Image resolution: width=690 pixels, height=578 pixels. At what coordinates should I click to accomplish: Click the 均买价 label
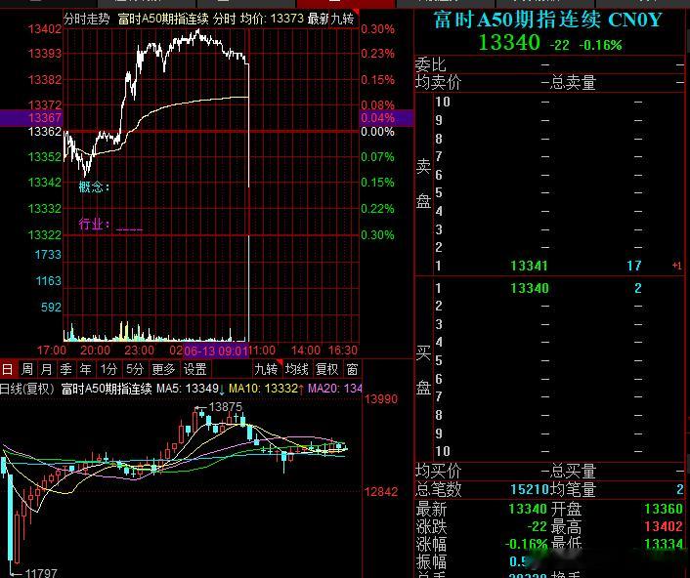pyautogui.click(x=438, y=472)
